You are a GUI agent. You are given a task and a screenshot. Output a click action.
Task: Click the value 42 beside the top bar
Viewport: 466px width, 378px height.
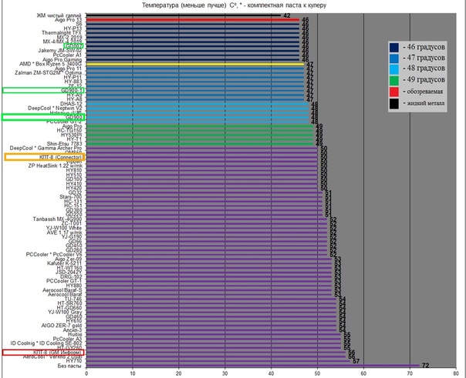[x=287, y=15]
